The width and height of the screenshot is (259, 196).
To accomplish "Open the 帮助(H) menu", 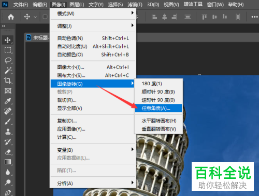I will [236, 5].
